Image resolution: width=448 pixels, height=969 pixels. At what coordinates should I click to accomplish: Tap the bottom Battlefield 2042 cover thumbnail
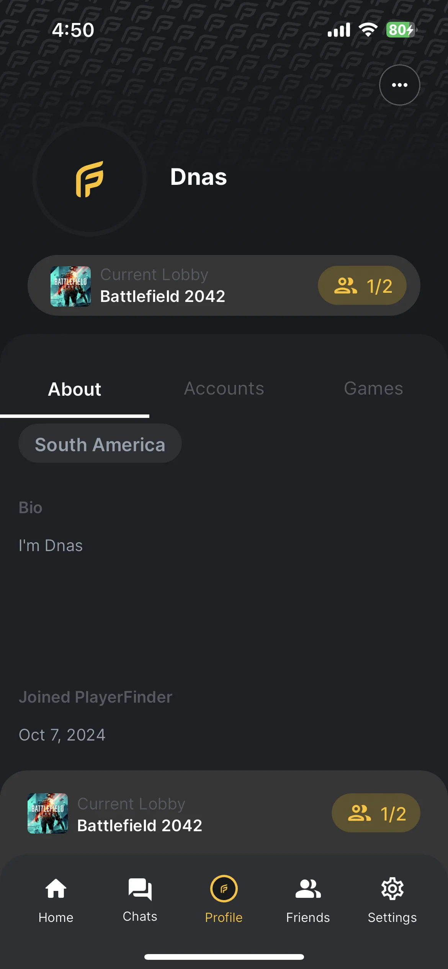pyautogui.click(x=48, y=813)
